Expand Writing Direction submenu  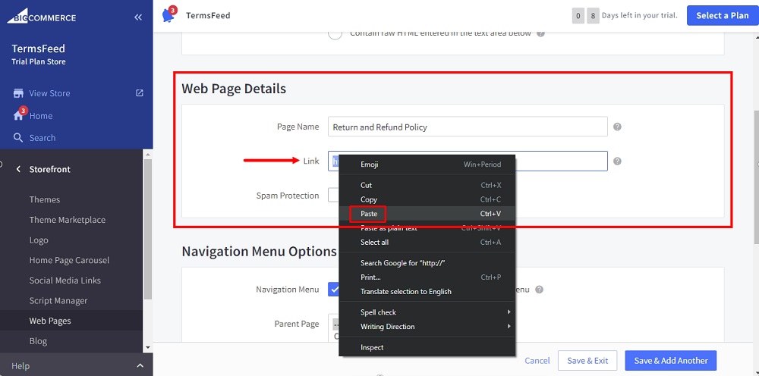(x=509, y=327)
